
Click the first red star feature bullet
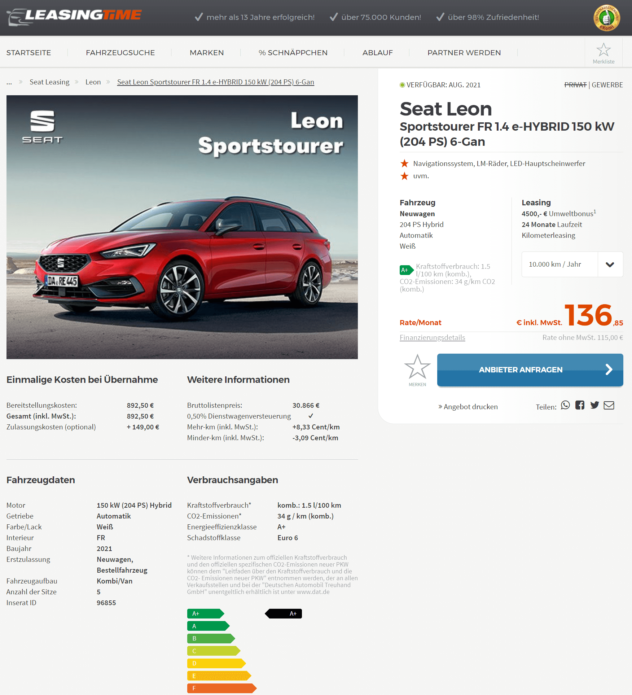tap(404, 163)
